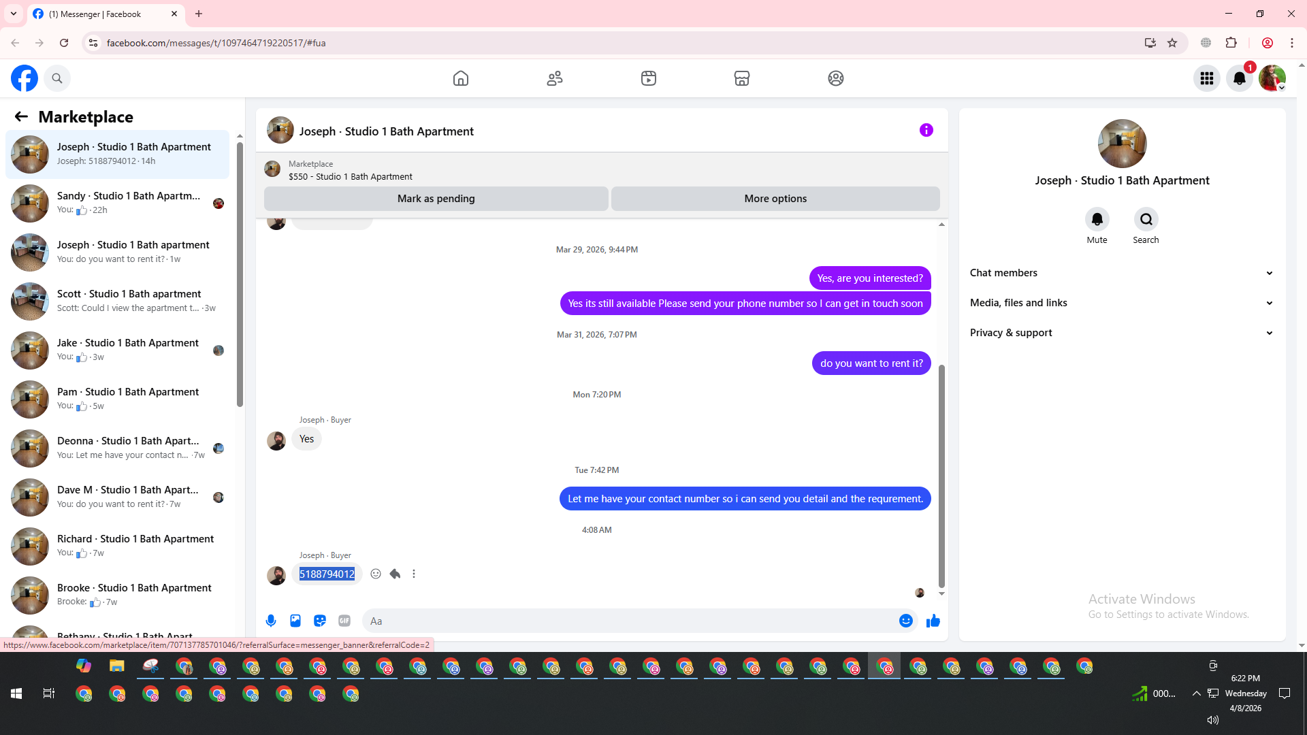Reply to the 5188794012 message
The height and width of the screenshot is (735, 1307).
point(395,574)
